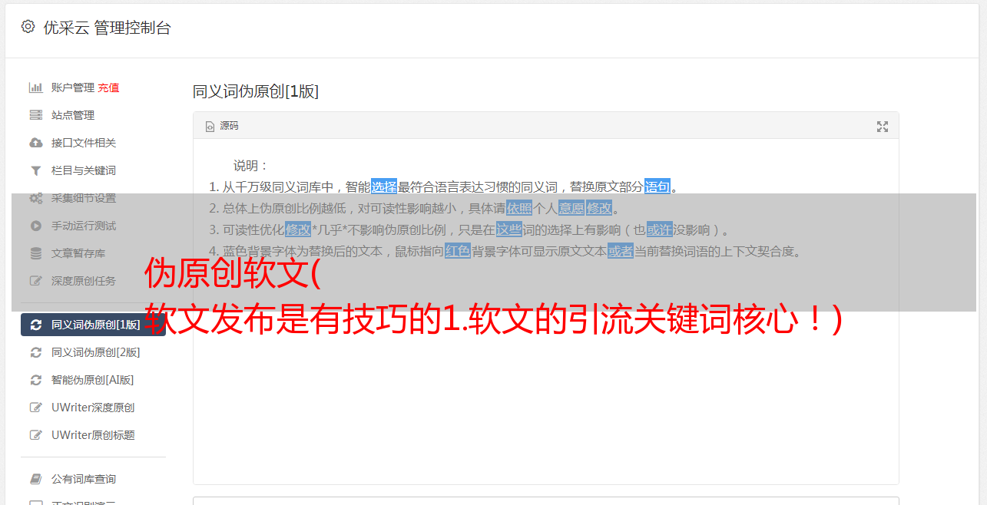This screenshot has width=987, height=505.
Task: Click the highlighted word 选择 in the text
Action: click(384, 186)
